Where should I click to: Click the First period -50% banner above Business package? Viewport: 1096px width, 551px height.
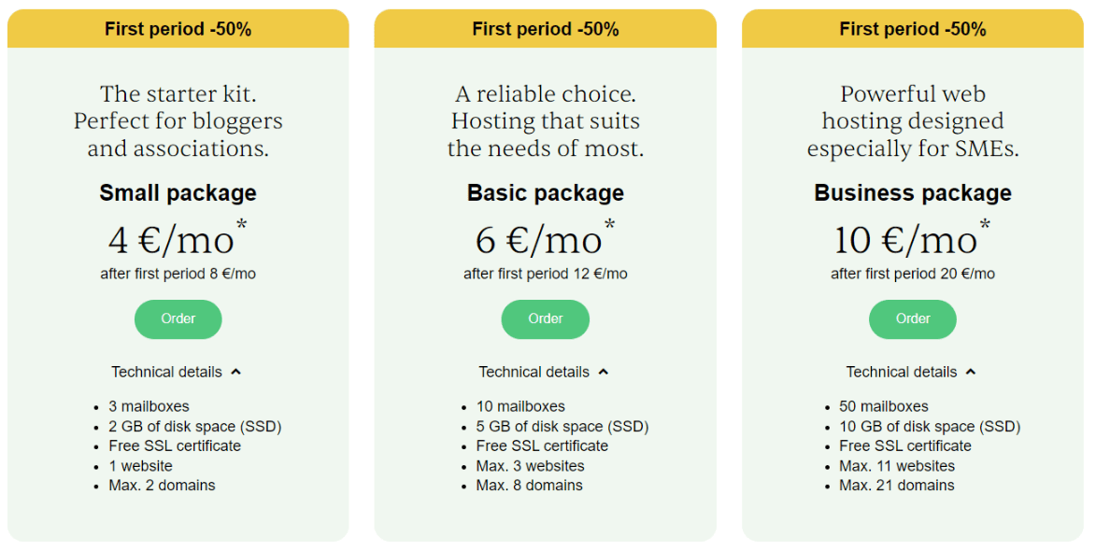[x=913, y=29]
